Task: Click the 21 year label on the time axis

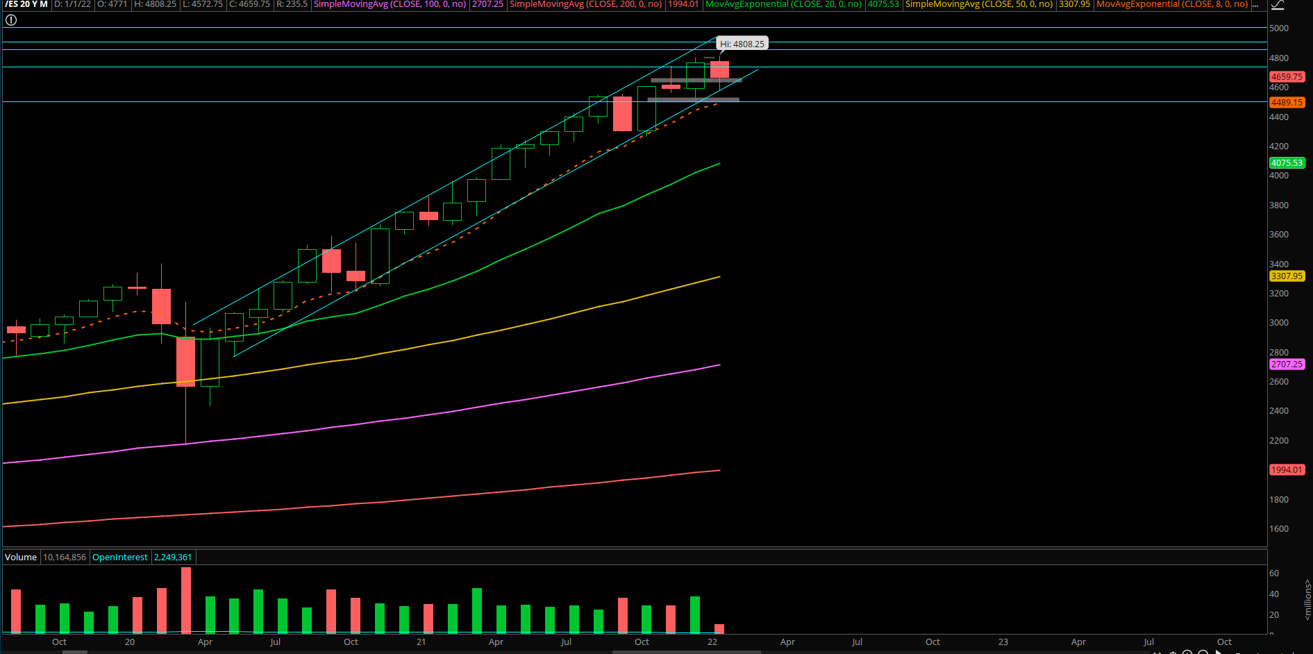Action: 421,642
